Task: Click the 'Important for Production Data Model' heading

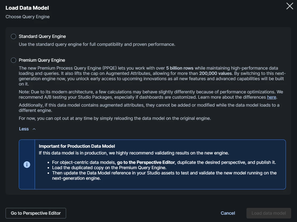Action: (x=77, y=146)
